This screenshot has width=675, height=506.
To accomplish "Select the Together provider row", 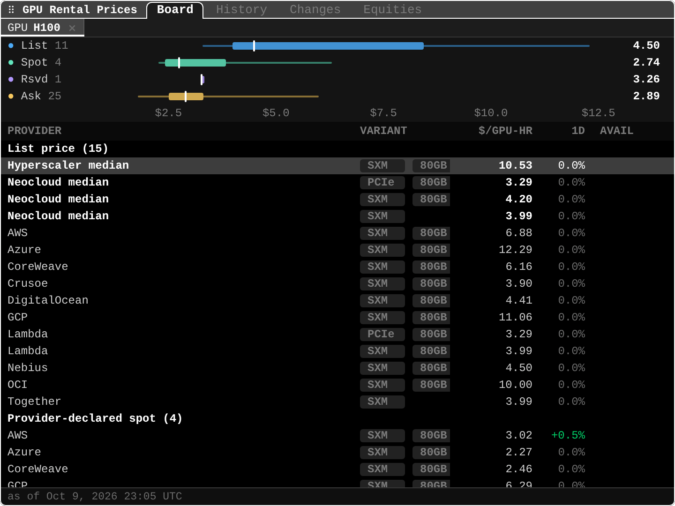I will (x=337, y=402).
